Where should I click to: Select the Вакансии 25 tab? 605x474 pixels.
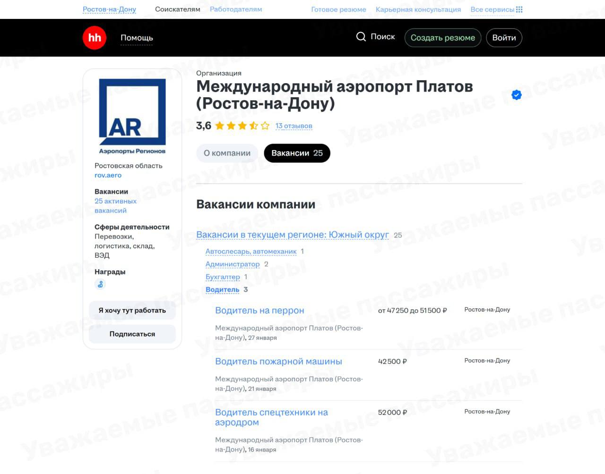(297, 153)
